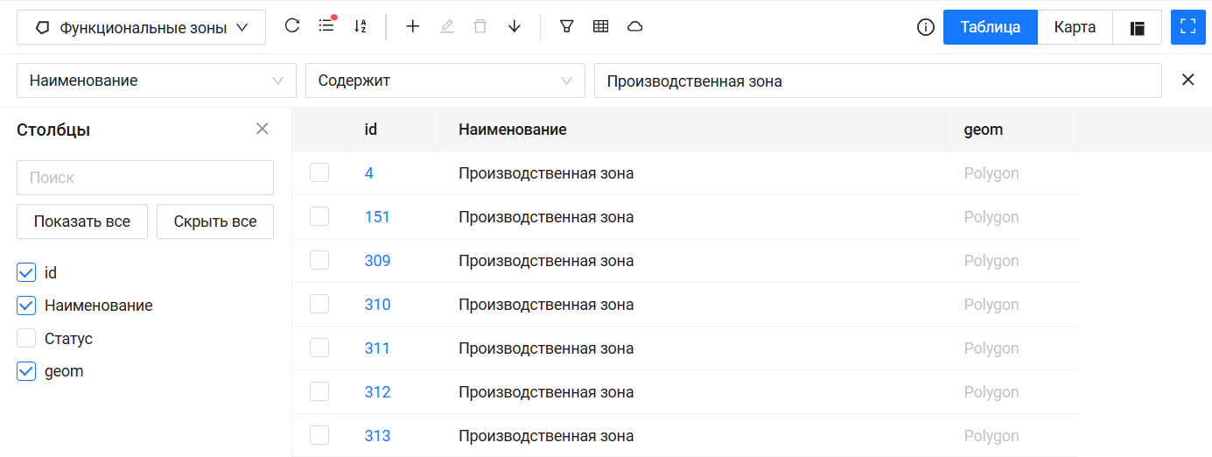Click the table columns grid icon
Screen dimensions: 1212x457
[600, 26]
